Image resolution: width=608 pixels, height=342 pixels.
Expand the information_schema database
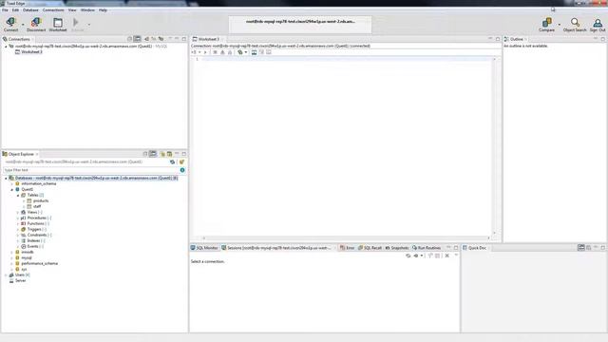[11, 184]
